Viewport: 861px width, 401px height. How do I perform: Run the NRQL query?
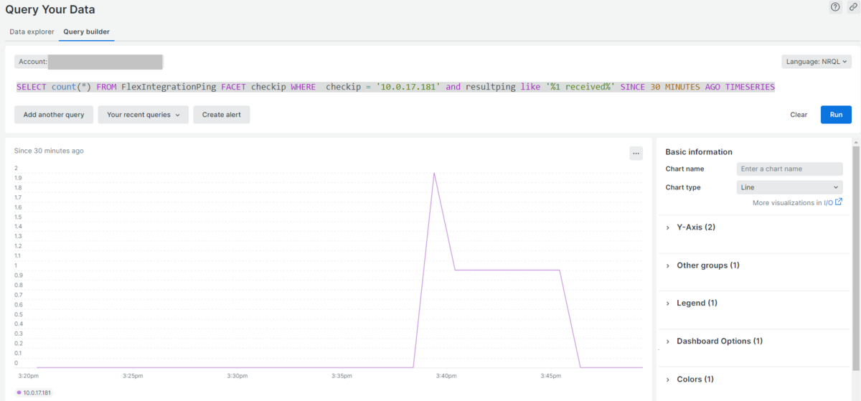(x=836, y=115)
